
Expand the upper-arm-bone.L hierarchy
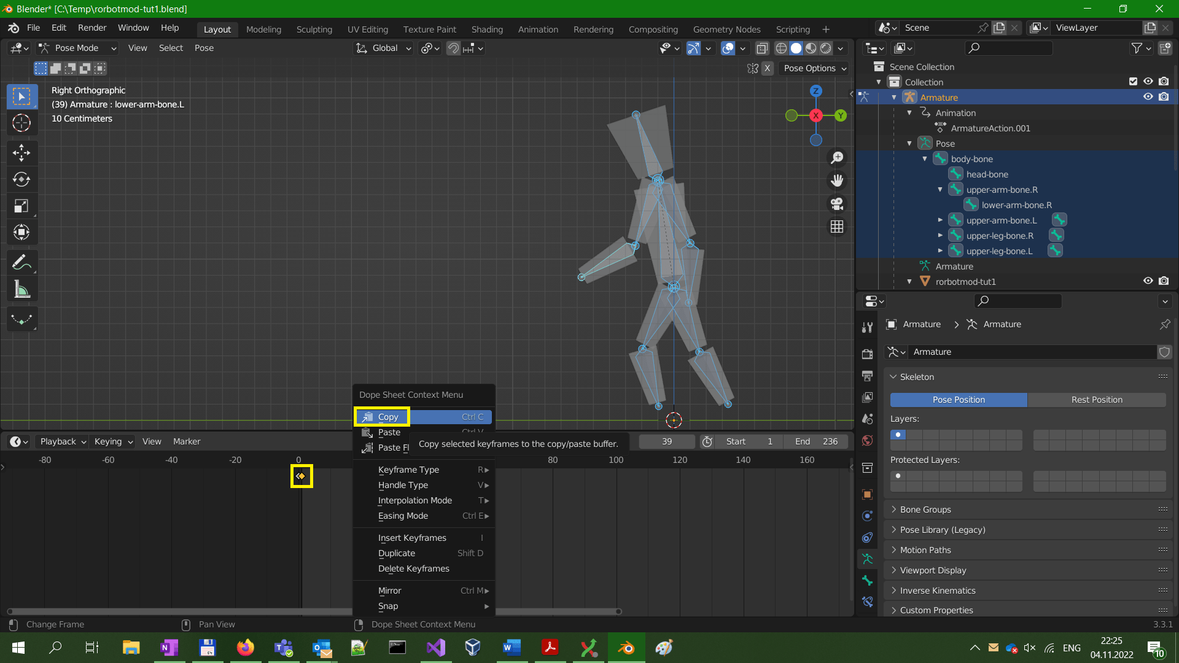[941, 220]
